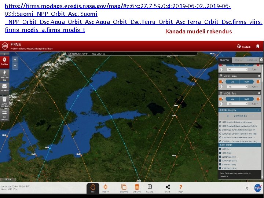Collapse the left sidebar with the top arrow
264x198 pixels.
tap(4, 54)
